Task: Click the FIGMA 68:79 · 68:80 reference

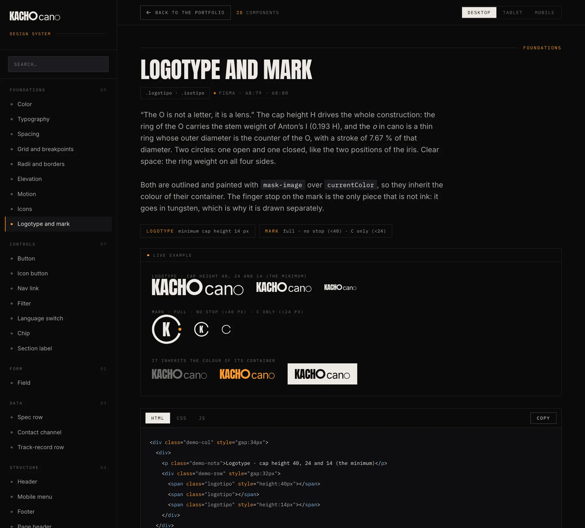Action: coord(251,93)
